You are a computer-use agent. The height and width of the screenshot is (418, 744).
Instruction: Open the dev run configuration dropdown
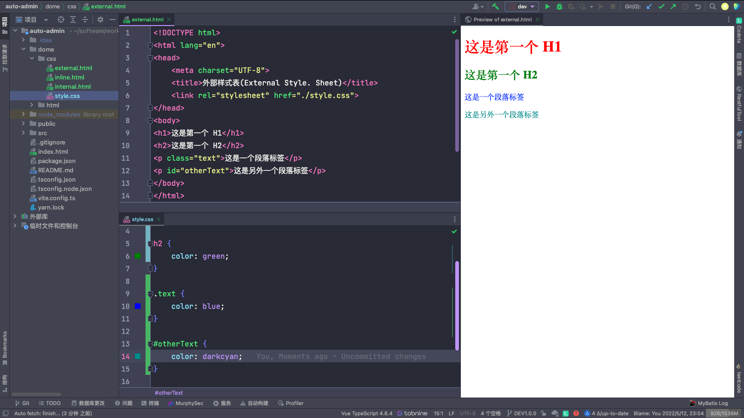pos(522,7)
